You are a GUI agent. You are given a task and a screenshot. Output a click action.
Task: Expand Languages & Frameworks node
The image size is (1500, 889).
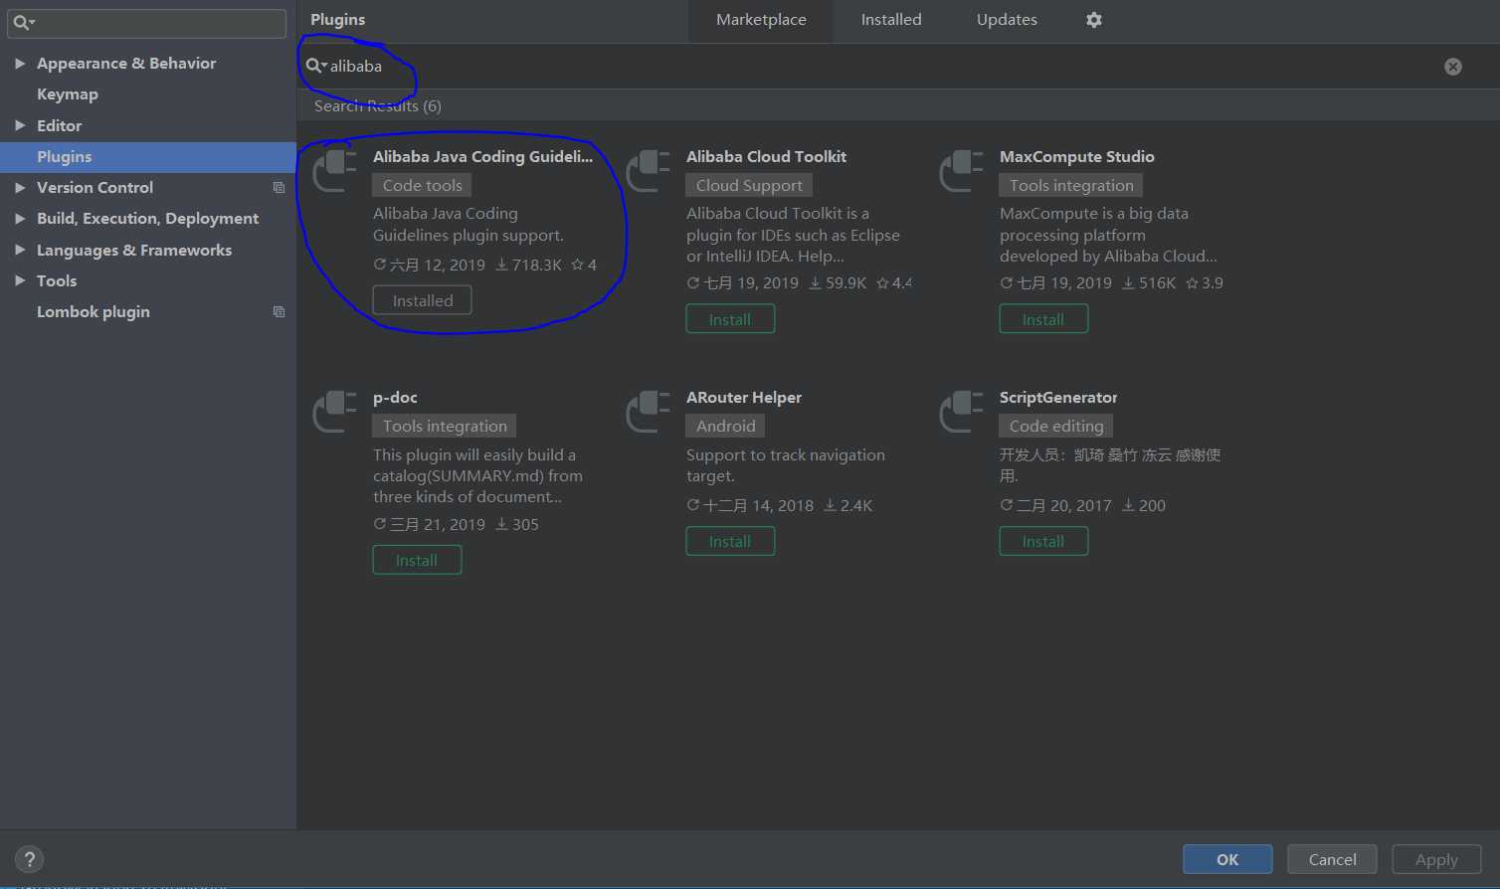tap(20, 250)
